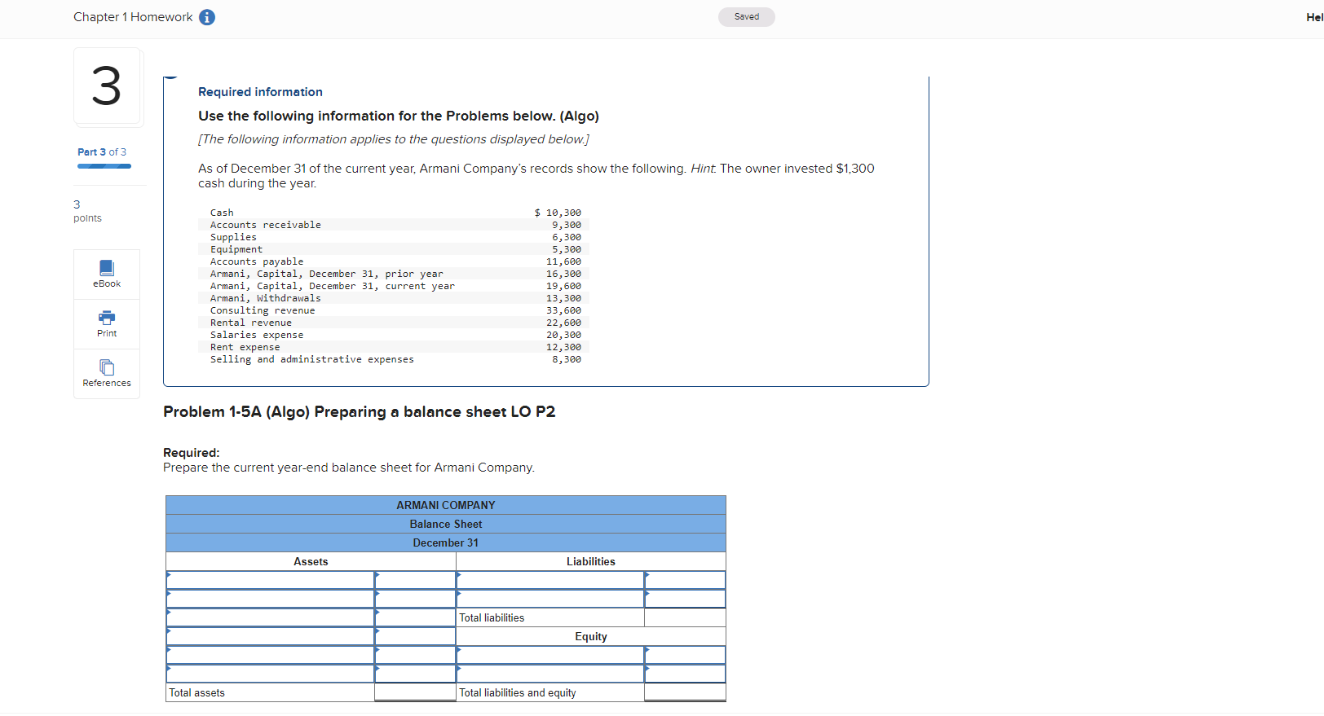Open second equity account name dropdown
Viewport: 1324px width, 716px height.
point(550,674)
